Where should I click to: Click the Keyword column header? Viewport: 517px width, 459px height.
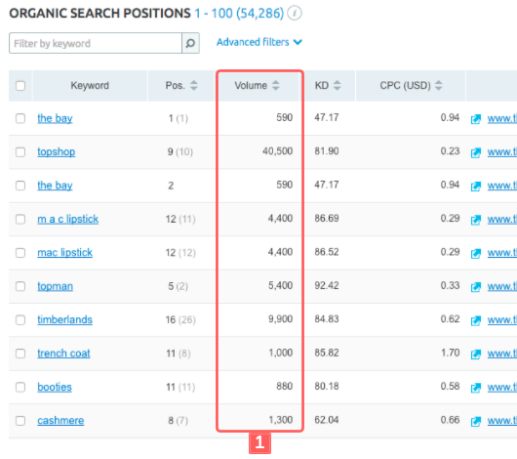(x=90, y=86)
